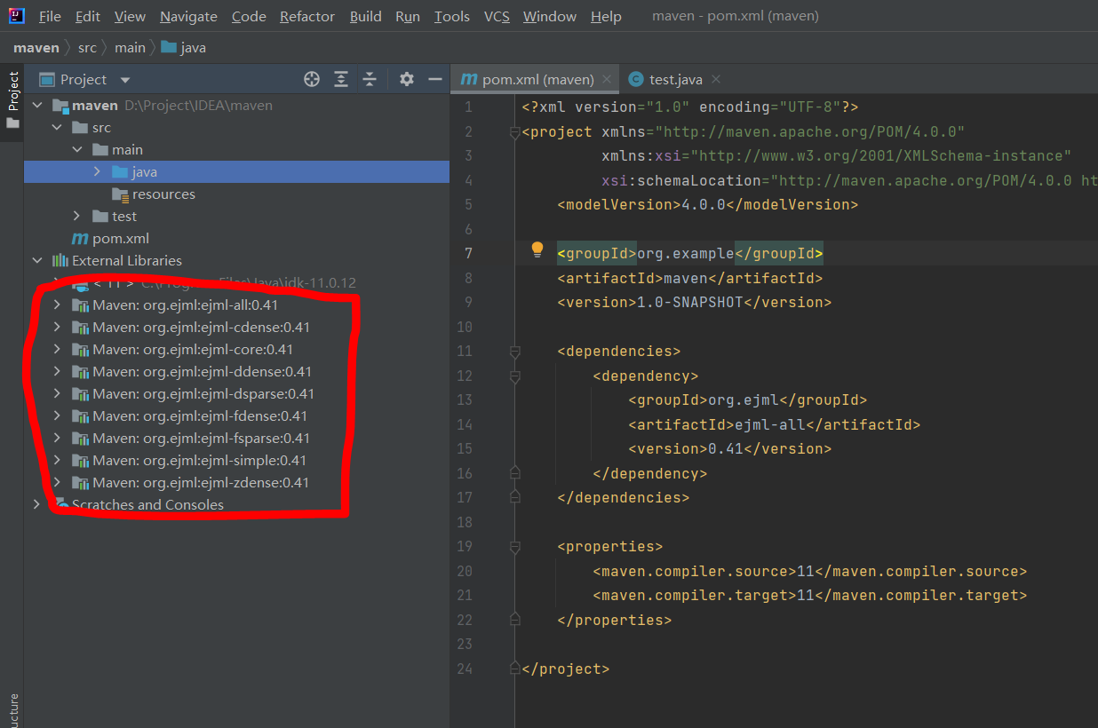Expand the ejml-dsparse:0.41 library node
1098x728 pixels.
point(57,393)
